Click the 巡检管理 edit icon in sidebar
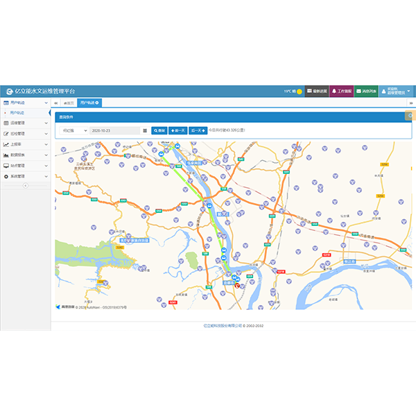The width and height of the screenshot is (416, 416). [6, 134]
